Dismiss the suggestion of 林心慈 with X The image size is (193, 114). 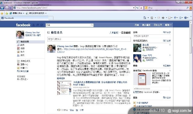pos(170,45)
